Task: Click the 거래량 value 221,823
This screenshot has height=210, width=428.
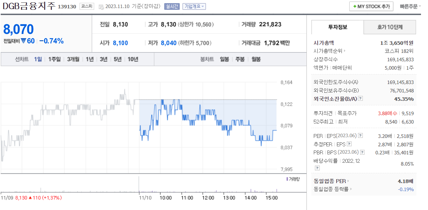Action: pyautogui.click(x=270, y=24)
